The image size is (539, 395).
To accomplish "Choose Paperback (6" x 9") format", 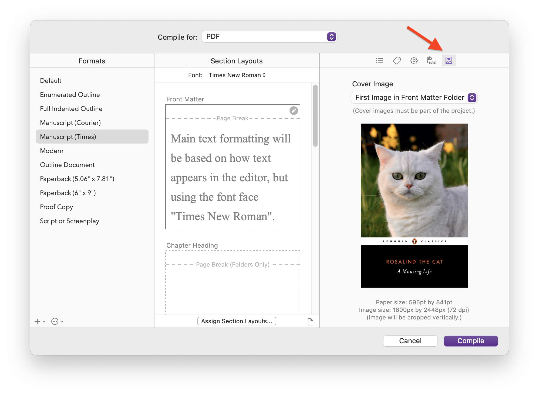I will coord(68,193).
